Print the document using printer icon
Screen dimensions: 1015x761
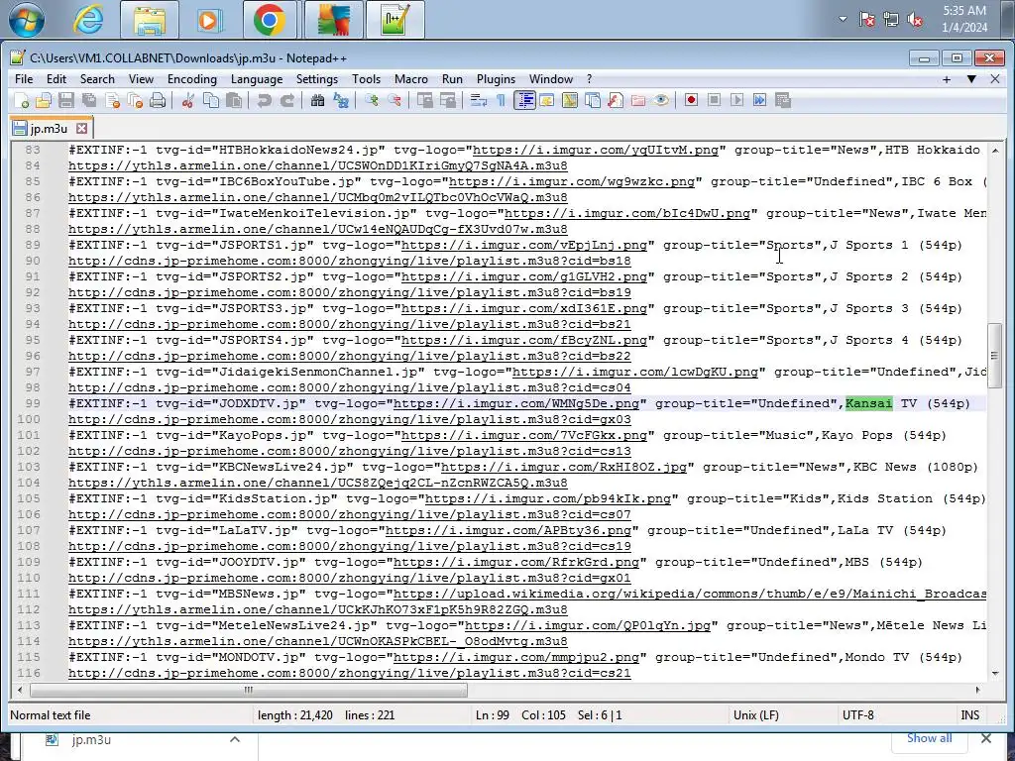158,100
